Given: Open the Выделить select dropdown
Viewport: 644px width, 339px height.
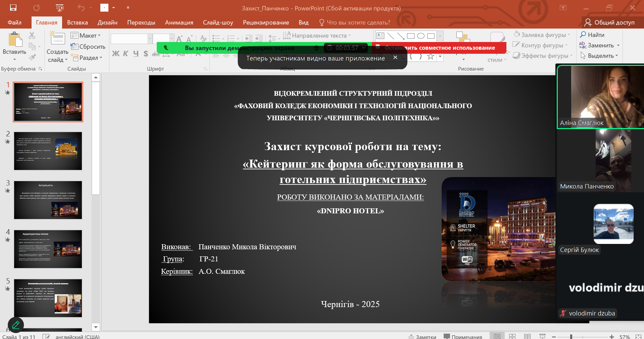Looking at the screenshot, I should (600, 56).
